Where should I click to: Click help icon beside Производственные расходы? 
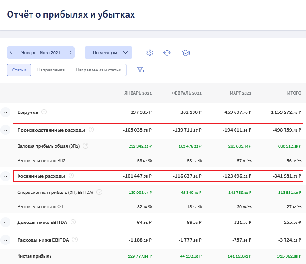coord(91,129)
